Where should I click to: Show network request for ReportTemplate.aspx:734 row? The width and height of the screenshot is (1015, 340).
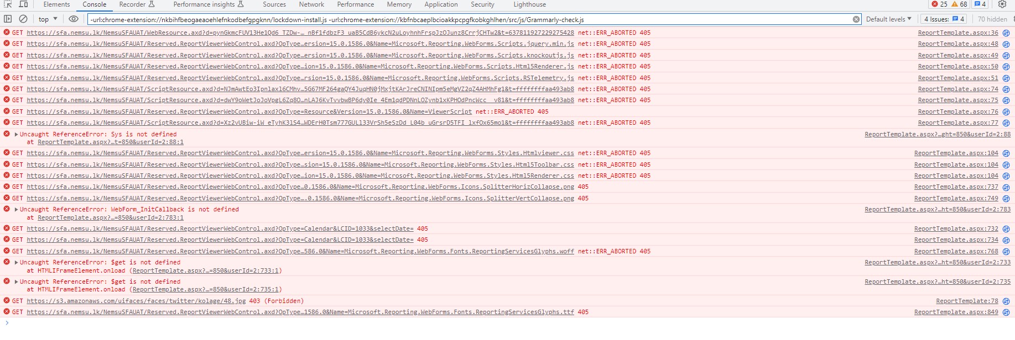(1006, 240)
